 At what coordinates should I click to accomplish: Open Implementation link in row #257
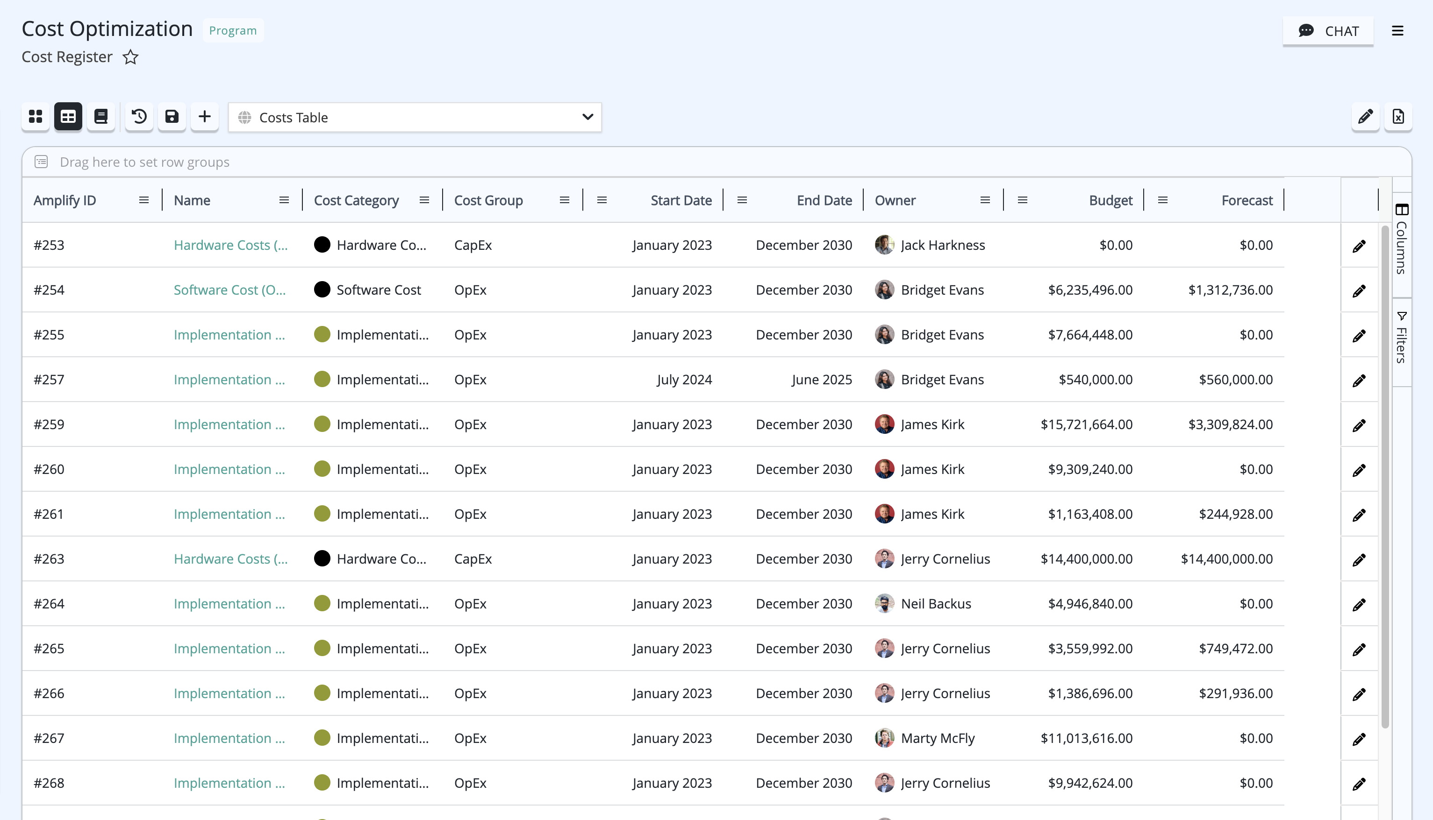tap(229, 380)
